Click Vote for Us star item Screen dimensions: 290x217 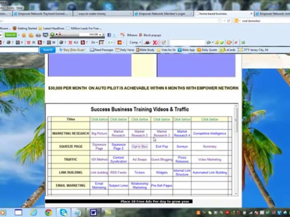(166, 50)
